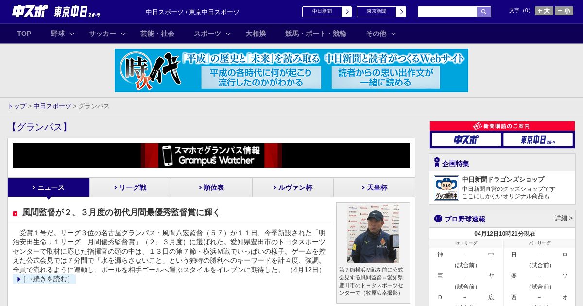Click the 巨 － ヤ game score row

click(465, 276)
